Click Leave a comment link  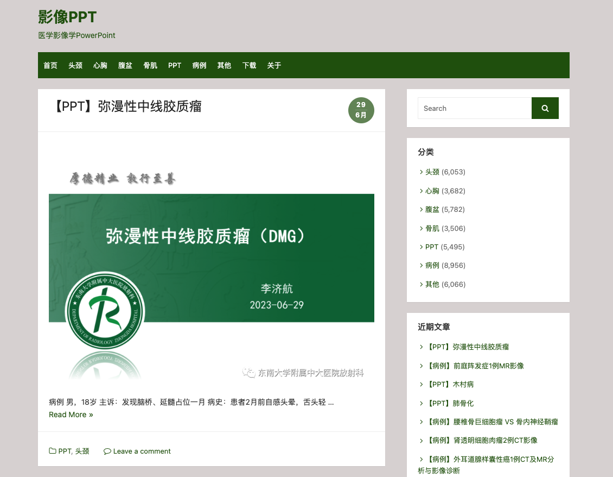[x=142, y=451]
